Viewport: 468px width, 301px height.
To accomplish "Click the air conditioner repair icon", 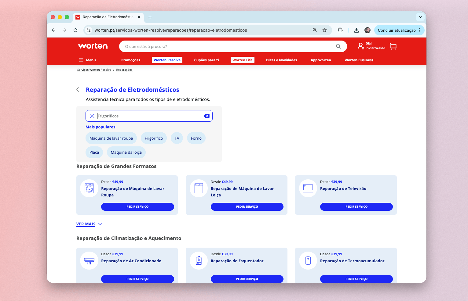I will (x=89, y=260).
